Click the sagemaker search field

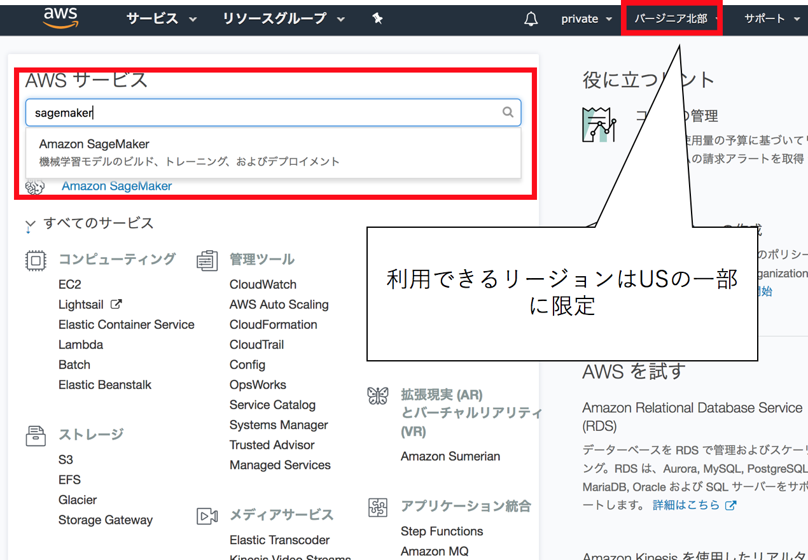click(x=274, y=113)
